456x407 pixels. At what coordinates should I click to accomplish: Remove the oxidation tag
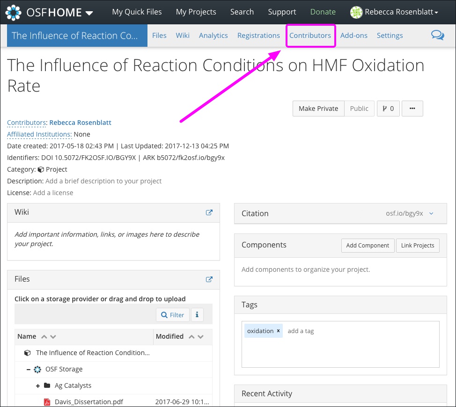[x=278, y=331]
